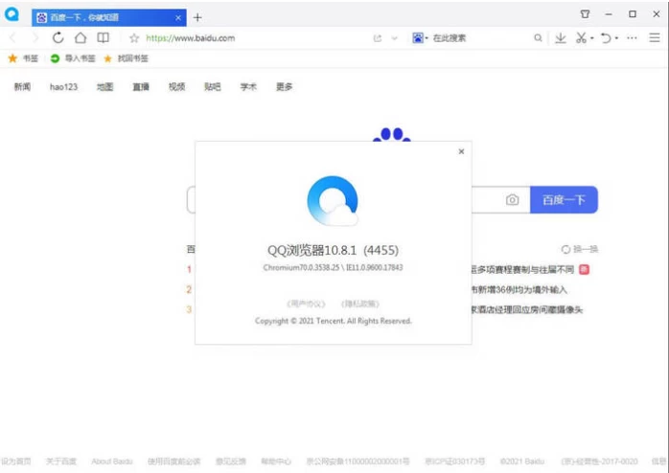Click the QQ browser account avatar icon

[x=12, y=14]
